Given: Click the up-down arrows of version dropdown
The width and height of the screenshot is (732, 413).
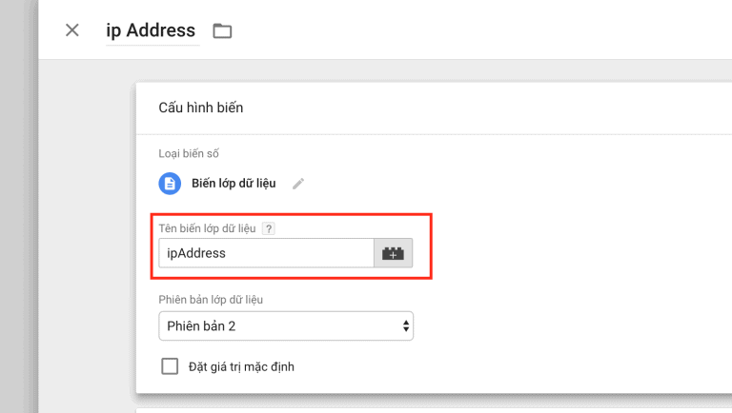Looking at the screenshot, I should click(x=406, y=325).
